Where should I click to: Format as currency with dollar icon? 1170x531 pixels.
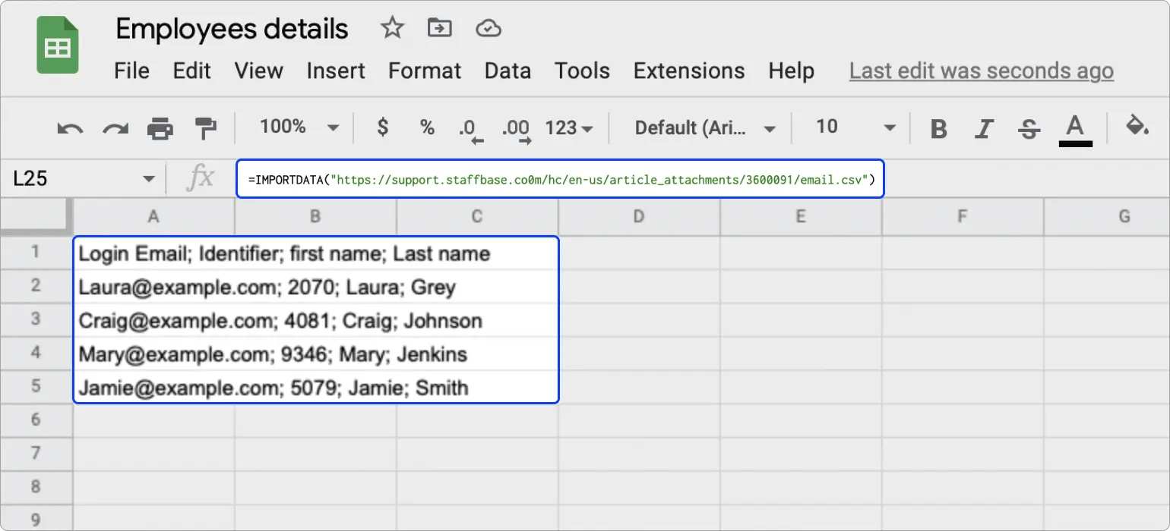(x=383, y=127)
